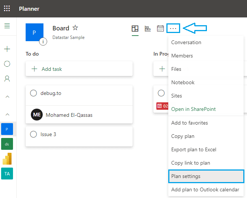Screen dimensions: 247x198
Task: Open the teal TA plan tile
Action: coord(7,174)
